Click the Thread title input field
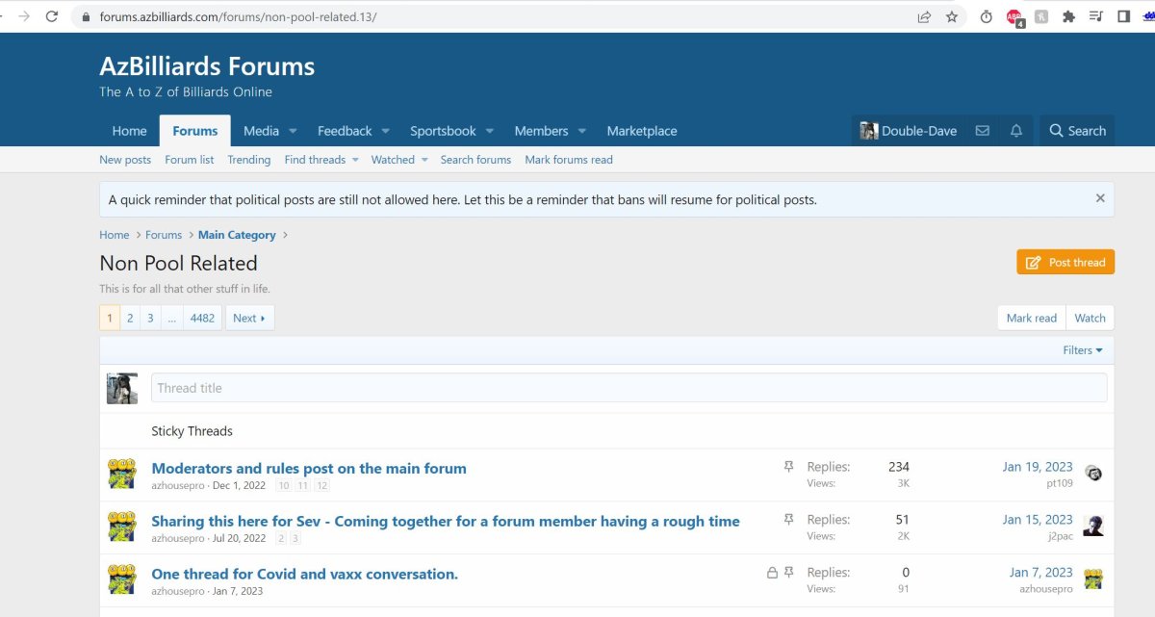The height and width of the screenshot is (617, 1155). pos(629,388)
